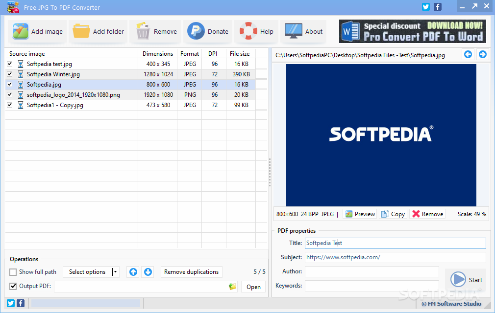The height and width of the screenshot is (313, 495).
Task: Click the hourglass icon for Softpedia test.jpg
Action: [21, 64]
